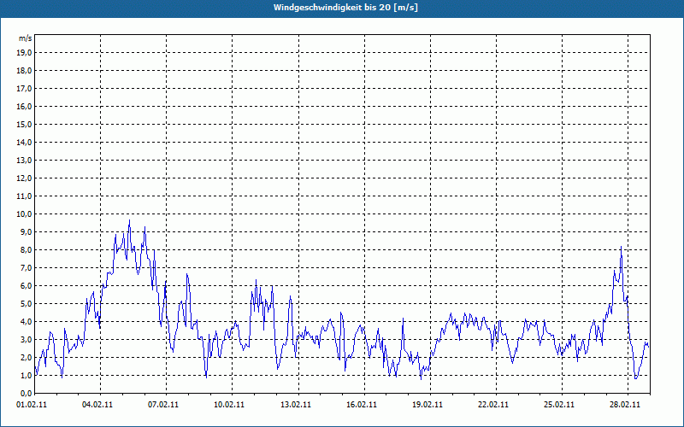The image size is (684, 427).
Task: Click the 07.02.11 date label
Action: point(163,404)
